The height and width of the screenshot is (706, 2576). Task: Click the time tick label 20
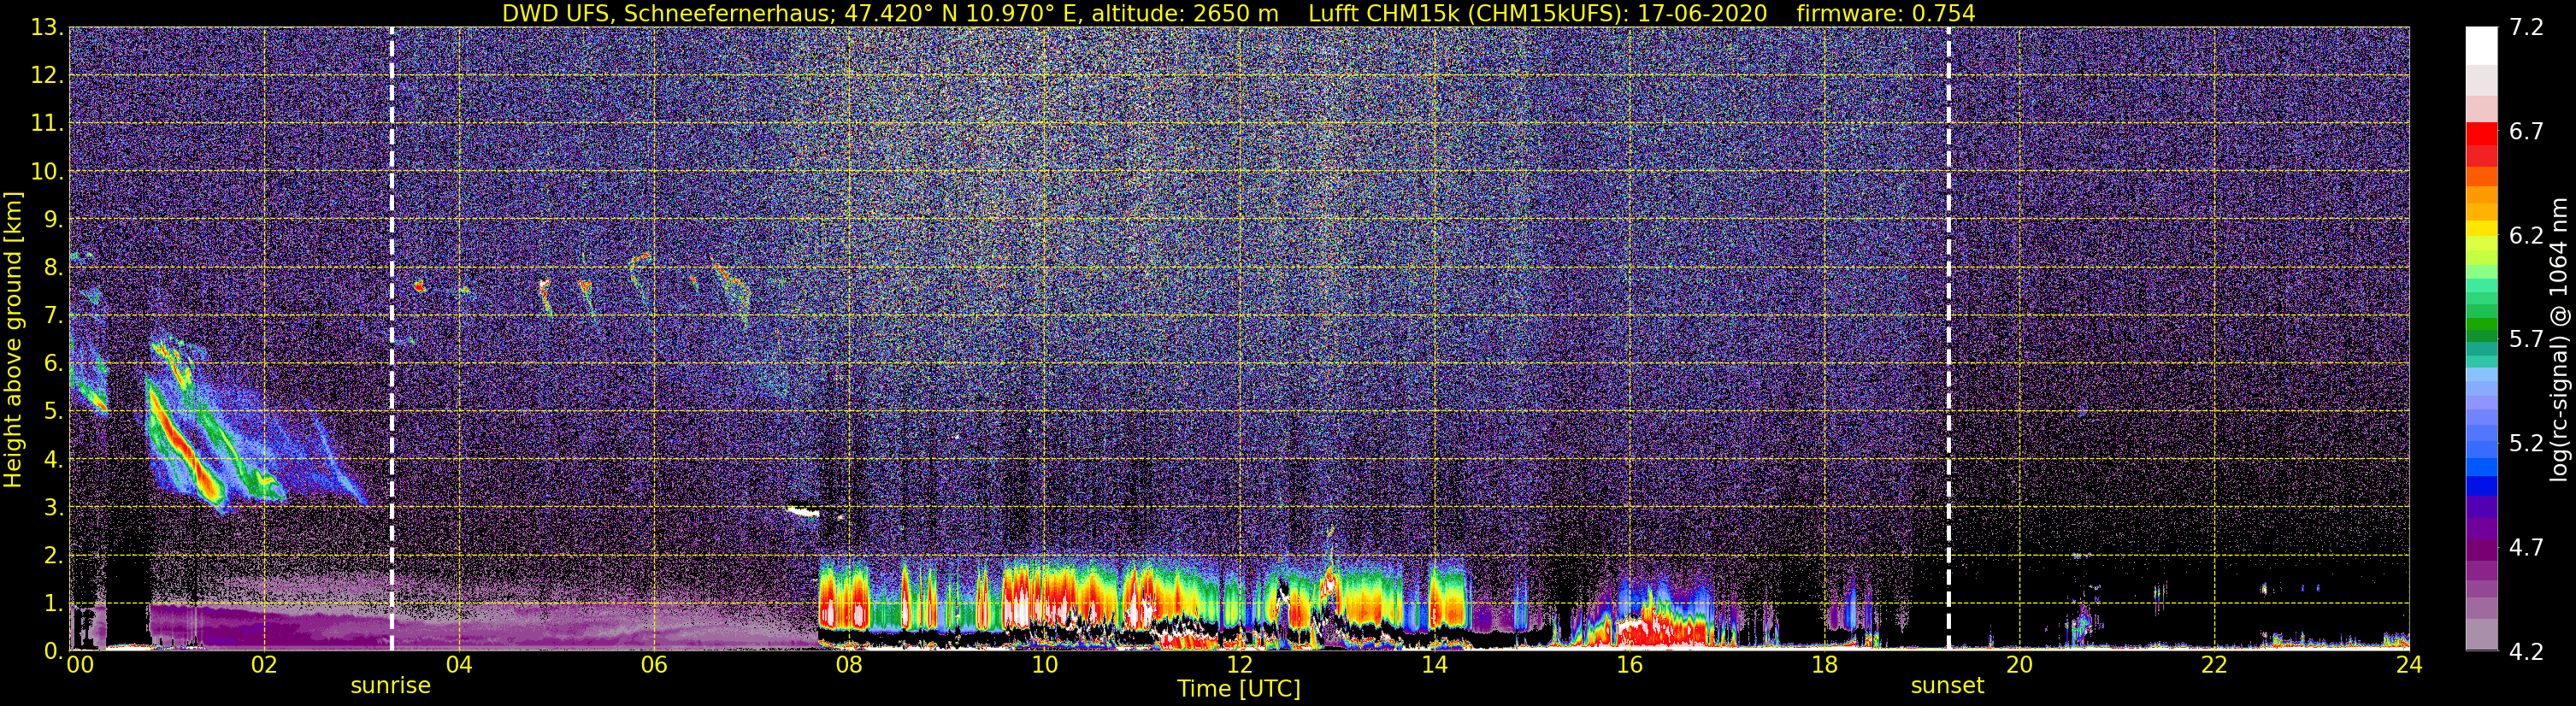click(2019, 665)
